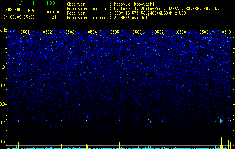Click the 0510 time marker

(226, 32)
